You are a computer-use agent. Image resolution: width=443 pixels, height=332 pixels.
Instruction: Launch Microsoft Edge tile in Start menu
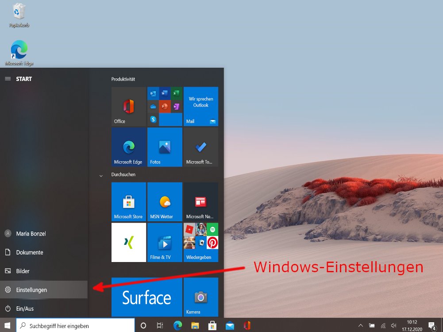128,147
